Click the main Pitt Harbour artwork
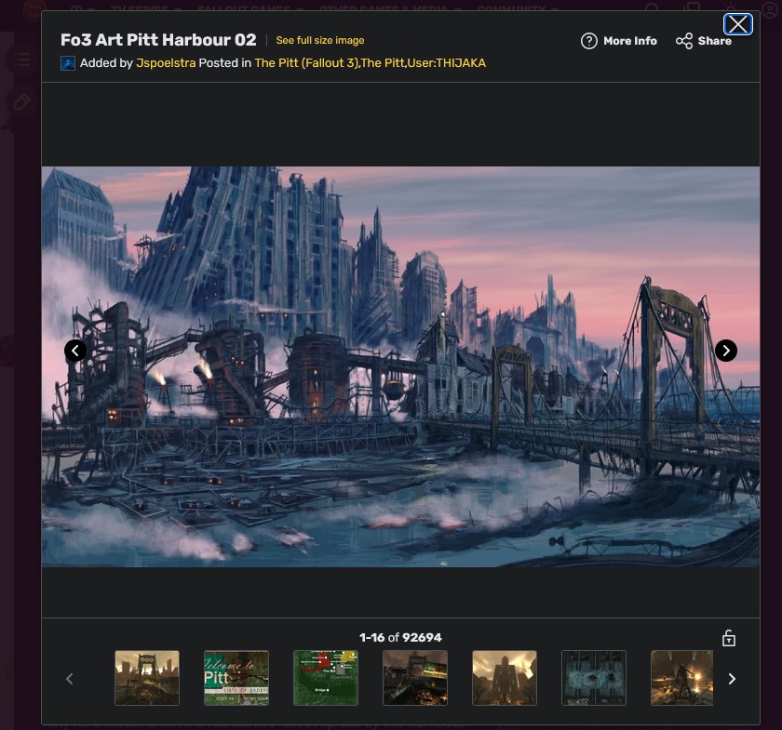 400,366
